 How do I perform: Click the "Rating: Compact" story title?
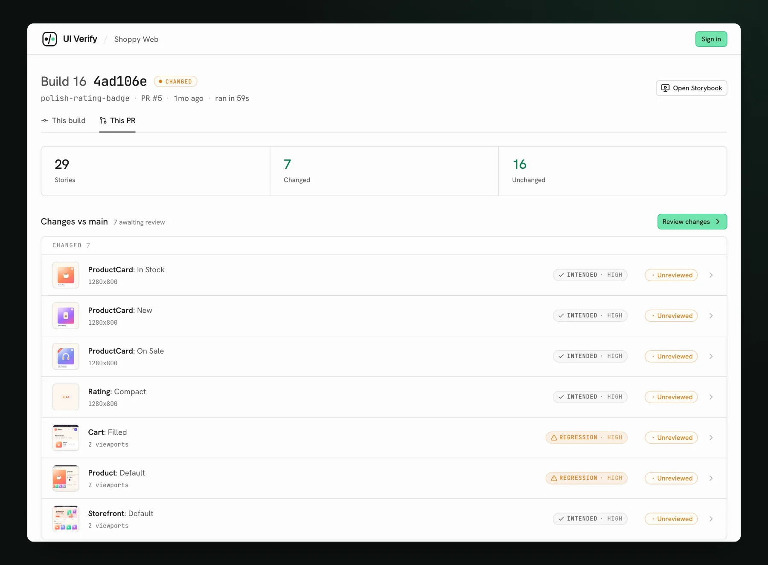117,392
